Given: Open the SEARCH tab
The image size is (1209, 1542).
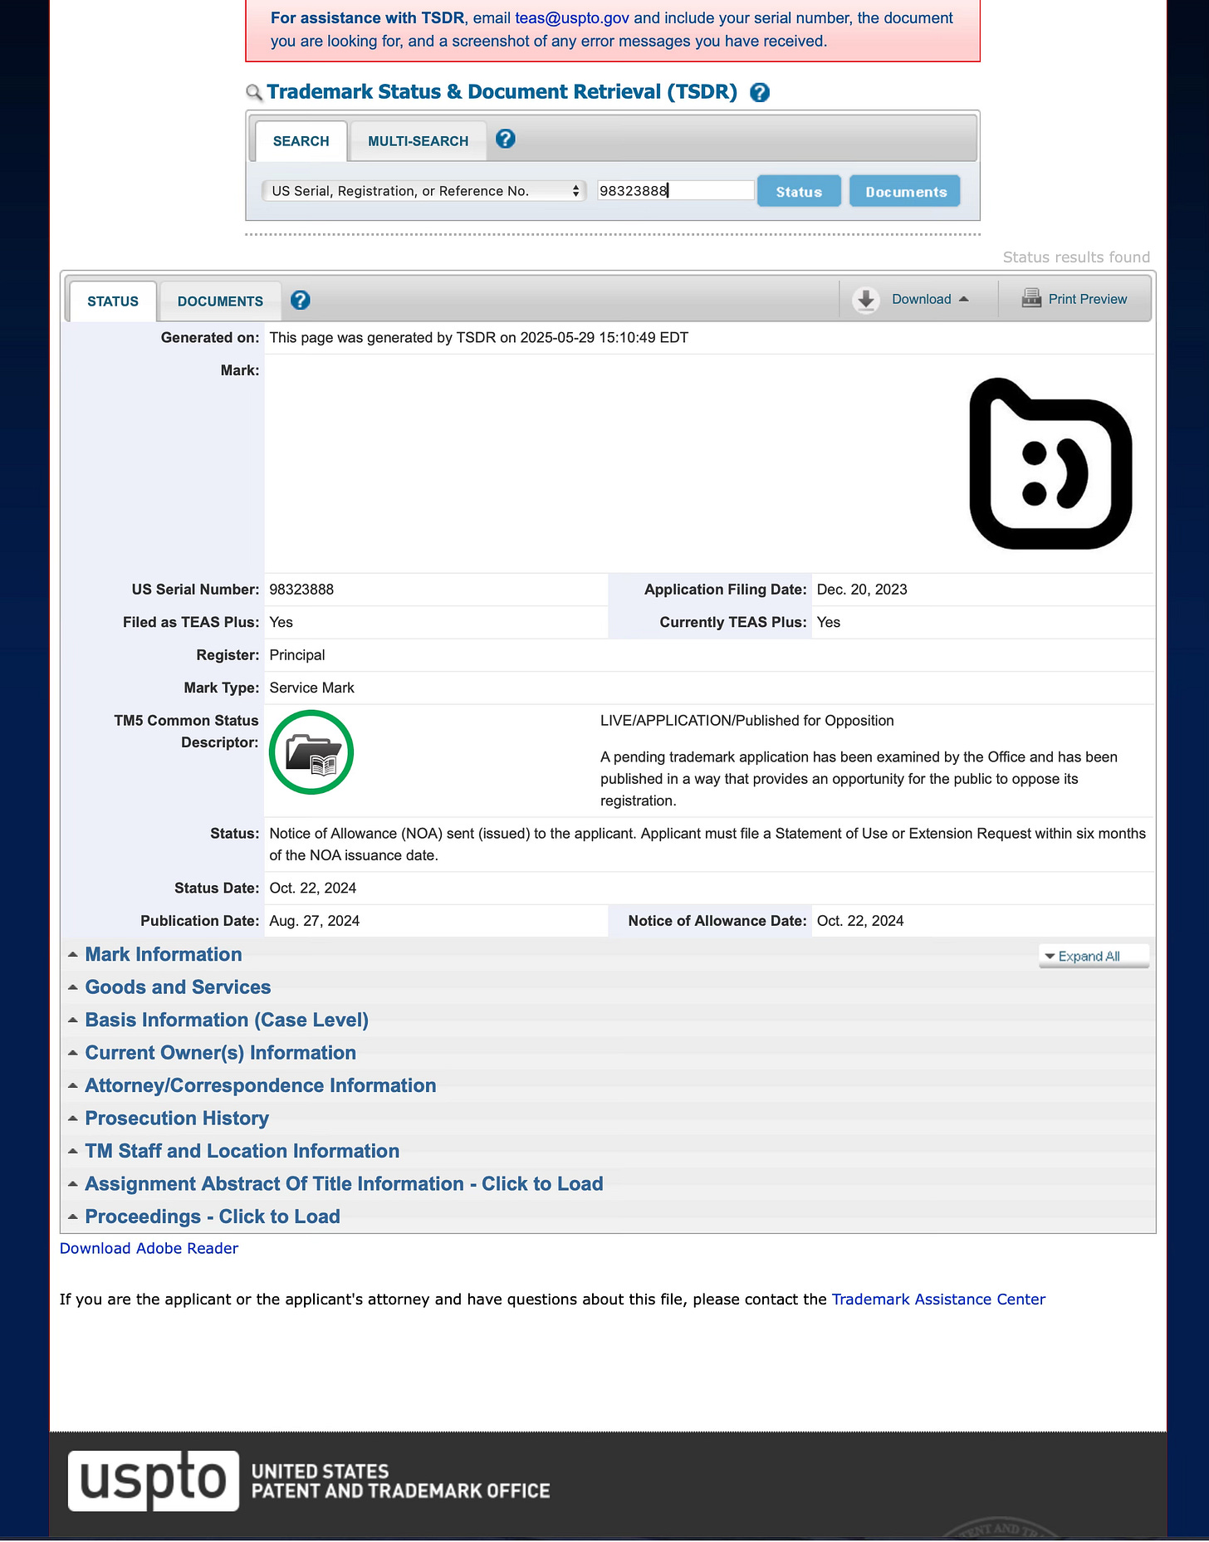Looking at the screenshot, I should pyautogui.click(x=301, y=141).
